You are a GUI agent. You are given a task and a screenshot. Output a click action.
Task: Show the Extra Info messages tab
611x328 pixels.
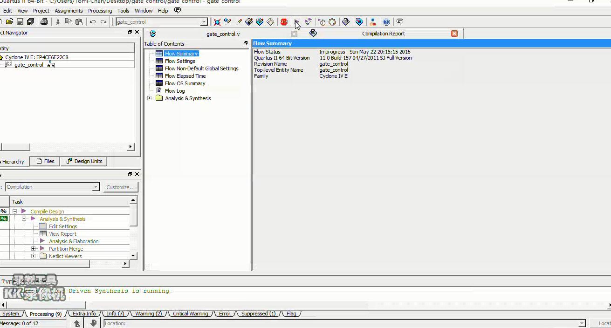84,314
